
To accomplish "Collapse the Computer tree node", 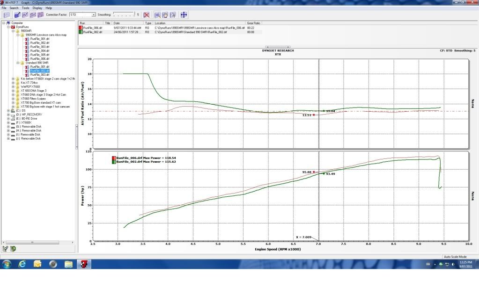I will [x=4, y=23].
